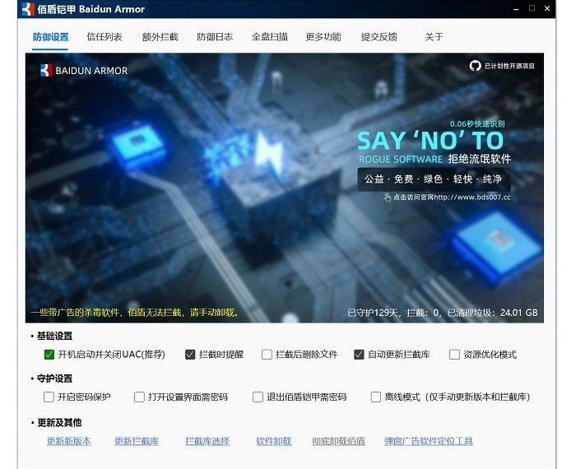576x469 pixels.
Task: Uncheck the 拦截时提醒 checkbox
Action: (190, 355)
